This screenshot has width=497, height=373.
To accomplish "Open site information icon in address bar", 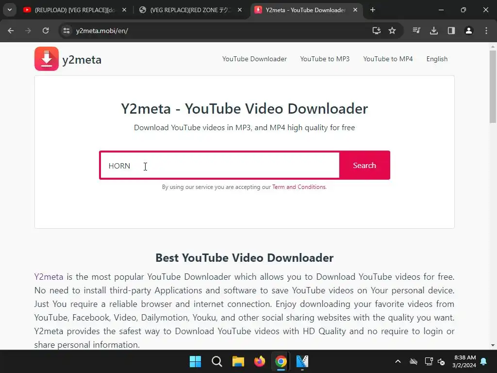I will click(66, 31).
